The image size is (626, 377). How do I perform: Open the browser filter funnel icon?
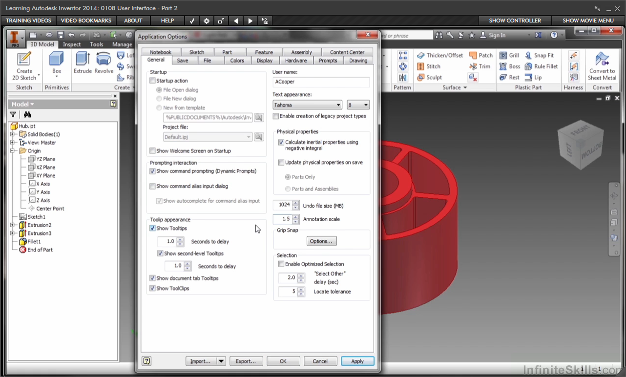[13, 115]
